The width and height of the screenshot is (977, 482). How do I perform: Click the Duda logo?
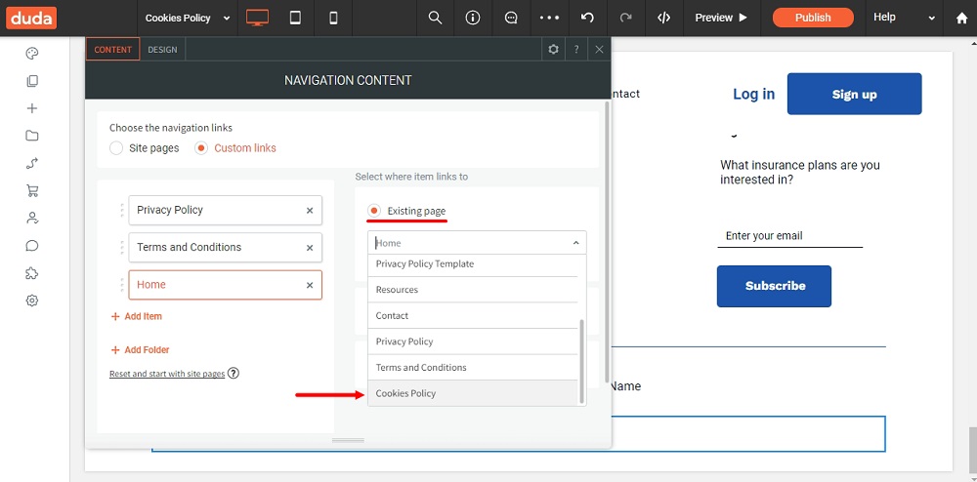pyautogui.click(x=31, y=18)
